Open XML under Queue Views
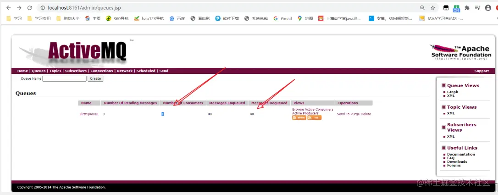 451,95
